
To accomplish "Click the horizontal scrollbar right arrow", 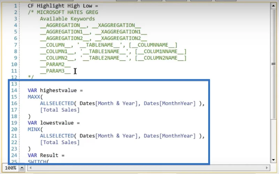I will pyautogui.click(x=266, y=168).
